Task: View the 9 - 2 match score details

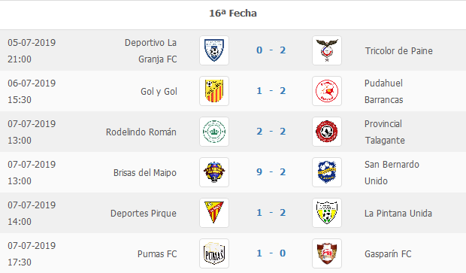Action: (271, 172)
